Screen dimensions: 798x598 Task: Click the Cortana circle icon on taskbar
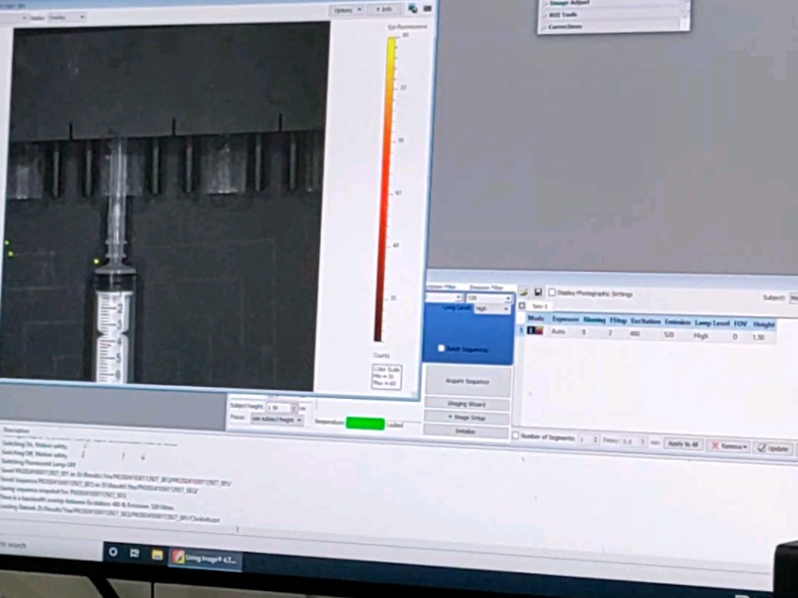coord(113,552)
